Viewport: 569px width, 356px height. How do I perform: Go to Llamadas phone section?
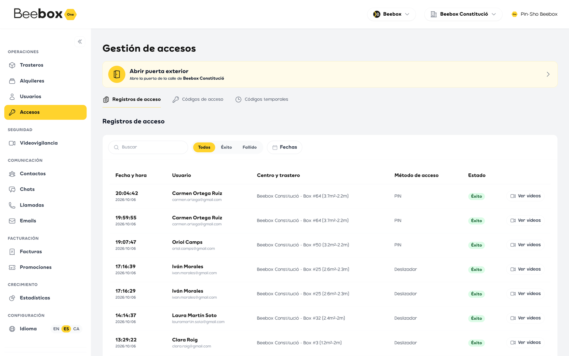point(45,205)
